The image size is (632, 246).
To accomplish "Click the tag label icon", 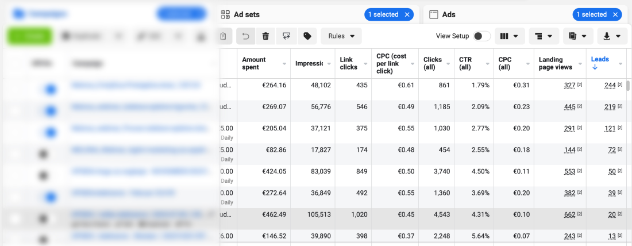I will (307, 36).
